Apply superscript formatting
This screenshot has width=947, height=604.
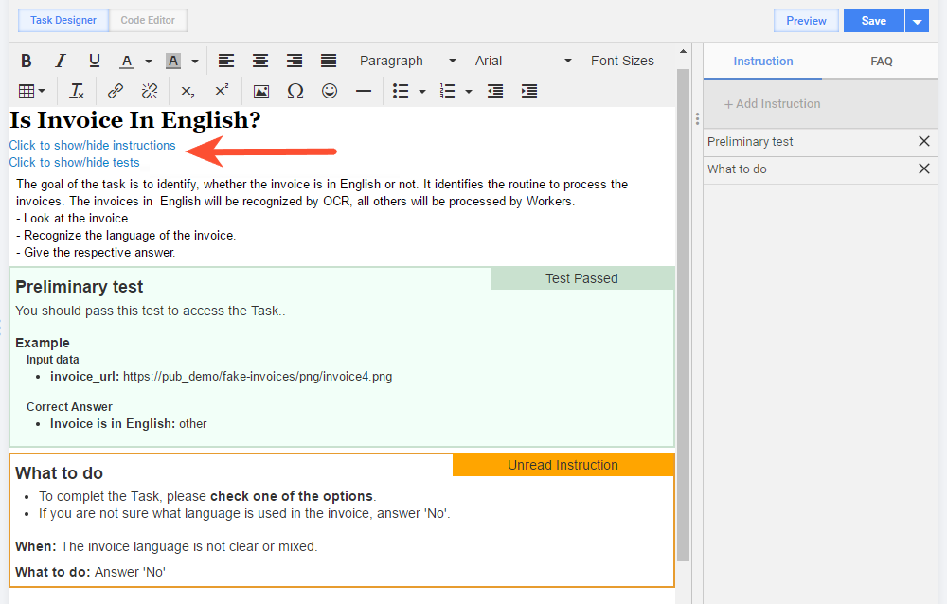click(223, 91)
